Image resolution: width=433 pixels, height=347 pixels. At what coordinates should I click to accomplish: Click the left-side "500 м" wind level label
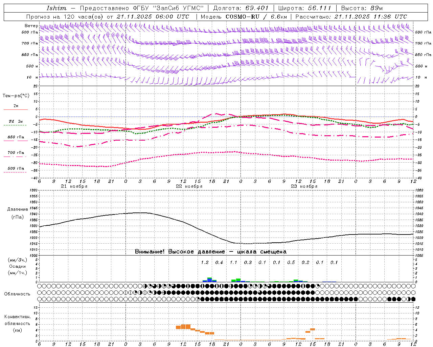tap(32, 66)
